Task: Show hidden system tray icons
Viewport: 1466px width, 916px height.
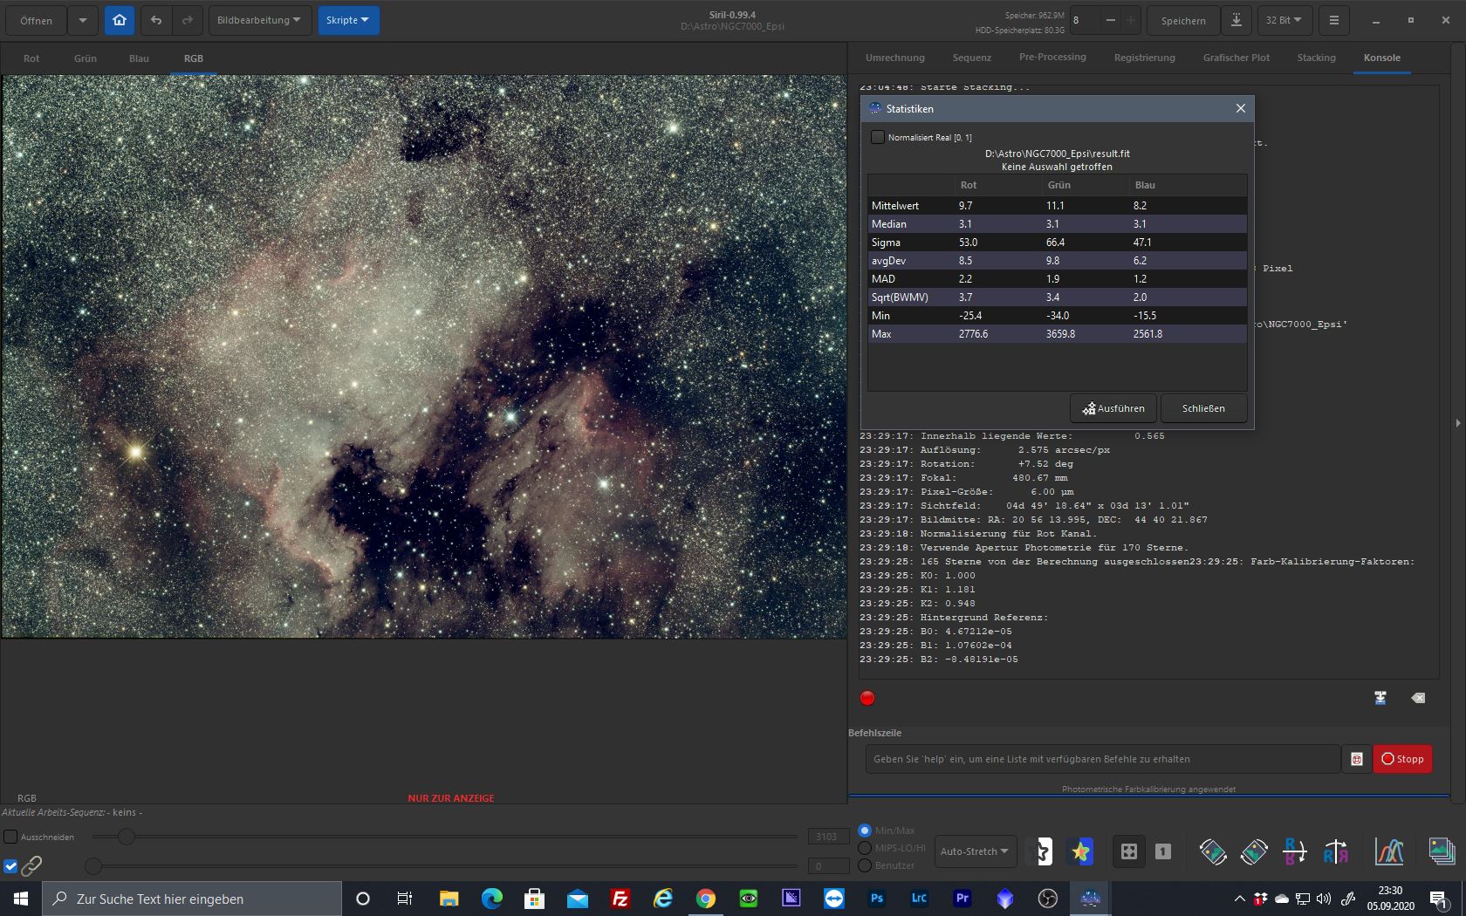Action: coord(1239,899)
